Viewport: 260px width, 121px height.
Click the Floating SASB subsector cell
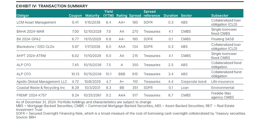pyautogui.click(x=222, y=39)
